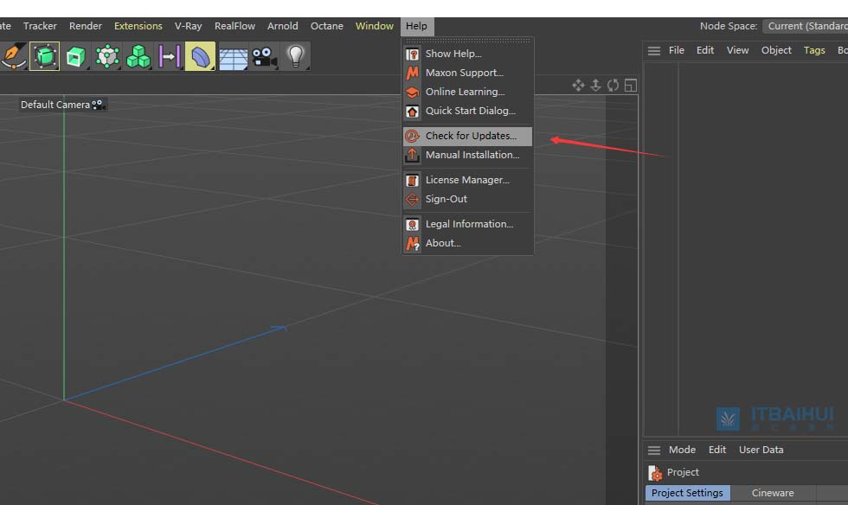Open the Render menu
This screenshot has height=505, width=848.
pyautogui.click(x=86, y=26)
